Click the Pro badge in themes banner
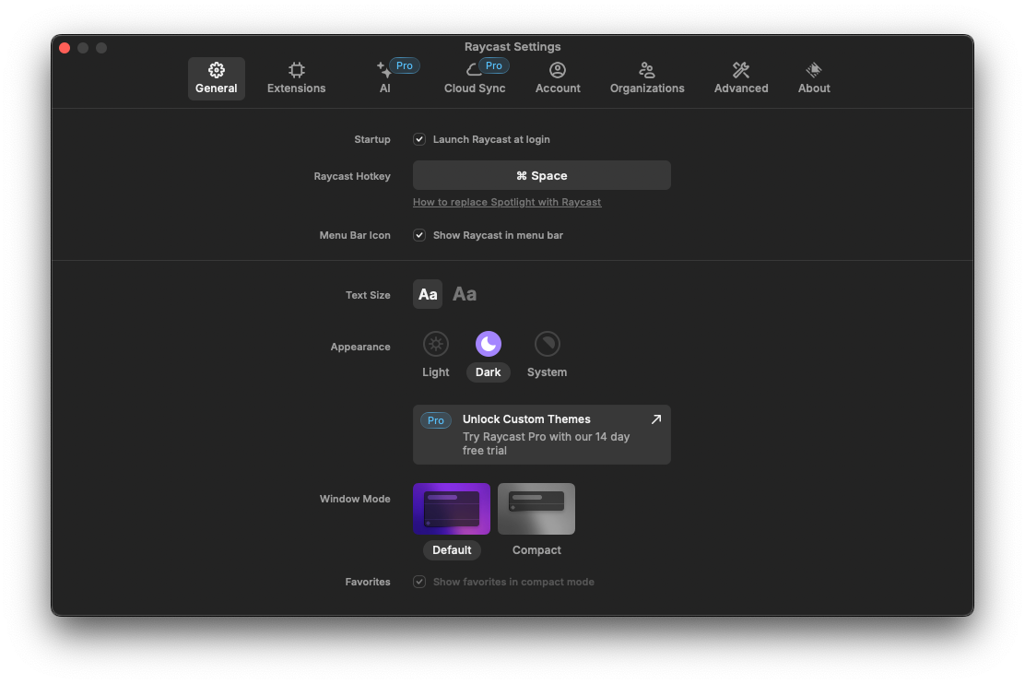Image resolution: width=1025 pixels, height=684 pixels. point(435,420)
